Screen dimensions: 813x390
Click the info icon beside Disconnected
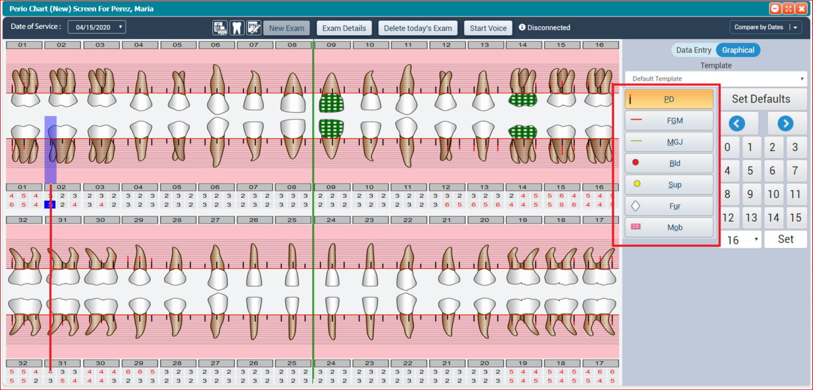point(522,27)
